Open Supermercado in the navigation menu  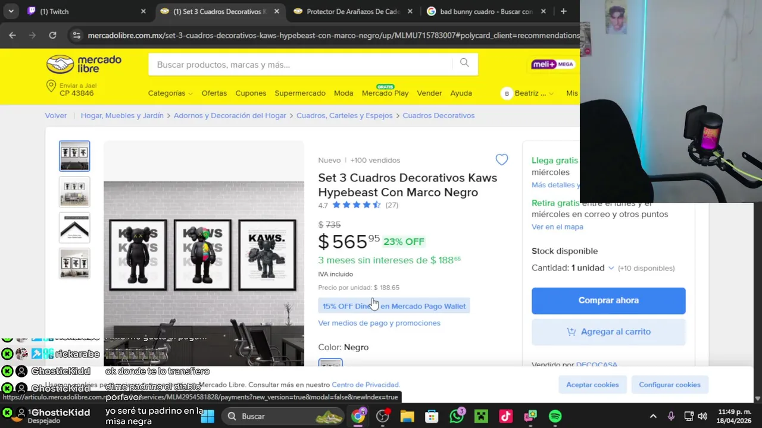(300, 93)
